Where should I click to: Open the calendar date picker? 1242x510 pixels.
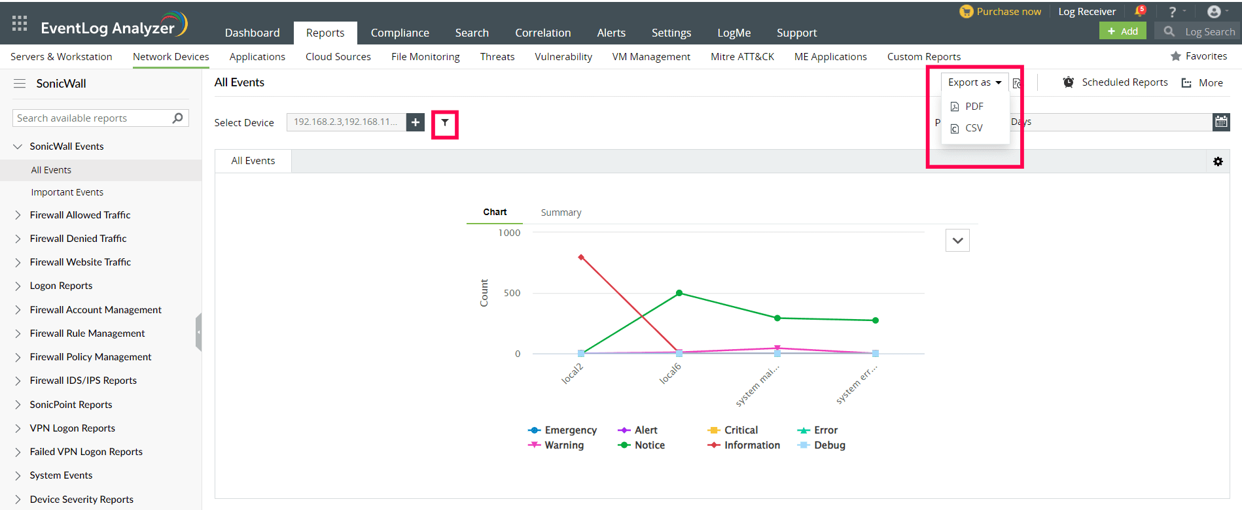1221,122
